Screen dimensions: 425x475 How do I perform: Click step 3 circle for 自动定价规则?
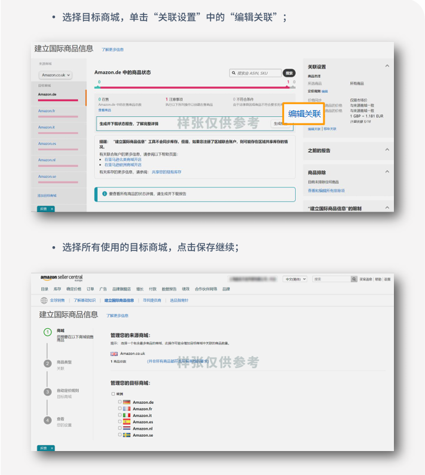tap(47, 392)
